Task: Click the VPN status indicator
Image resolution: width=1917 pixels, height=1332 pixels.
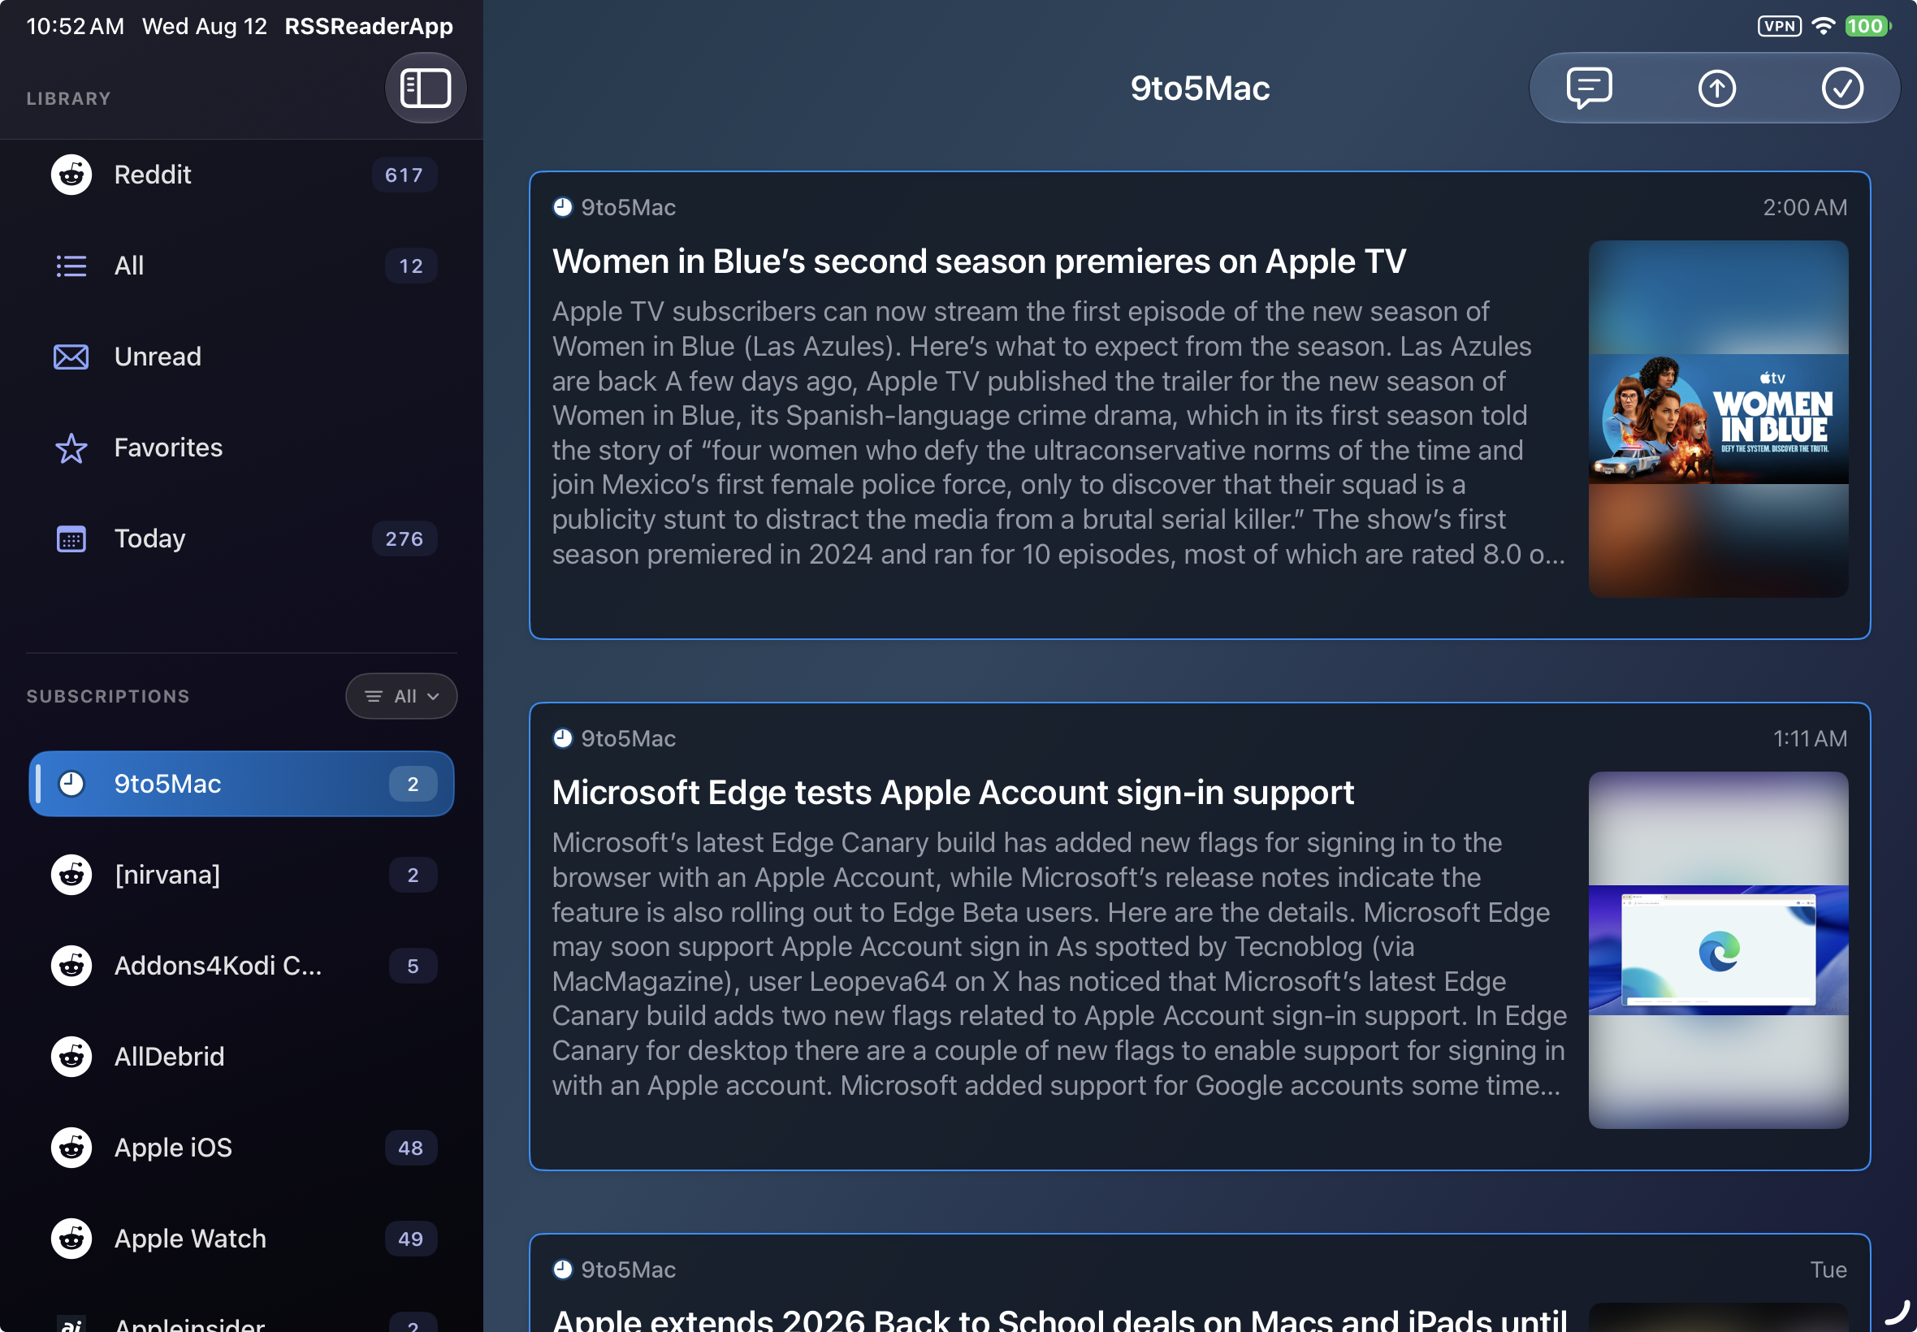Action: [x=1779, y=26]
